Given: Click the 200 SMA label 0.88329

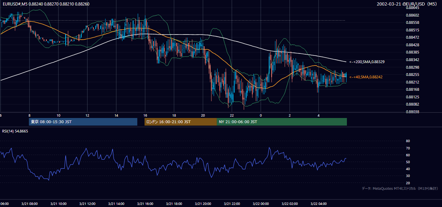Looking at the screenshot, I should [367, 62].
